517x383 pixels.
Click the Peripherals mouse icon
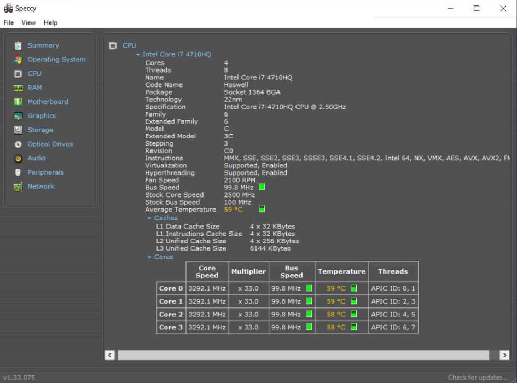pos(18,172)
